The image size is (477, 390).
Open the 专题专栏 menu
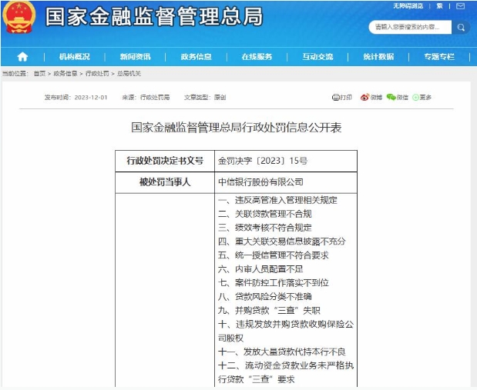click(439, 57)
